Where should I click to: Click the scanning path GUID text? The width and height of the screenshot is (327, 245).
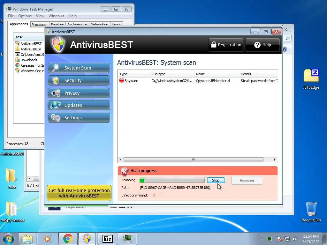click(x=175, y=188)
